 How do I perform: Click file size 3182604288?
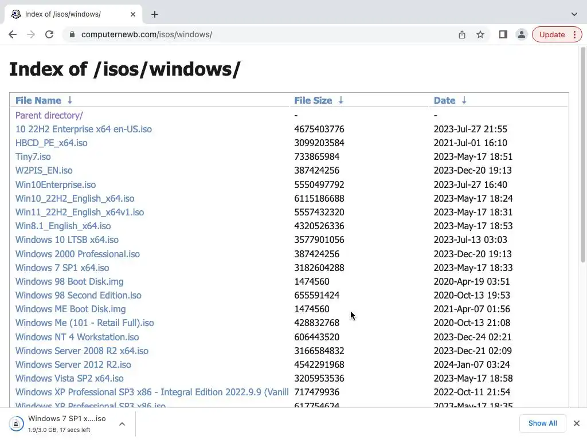(x=319, y=268)
